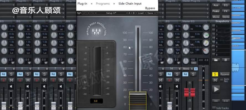
Task: Go to the previous program with the < arrow
Action: (x=92, y=3)
